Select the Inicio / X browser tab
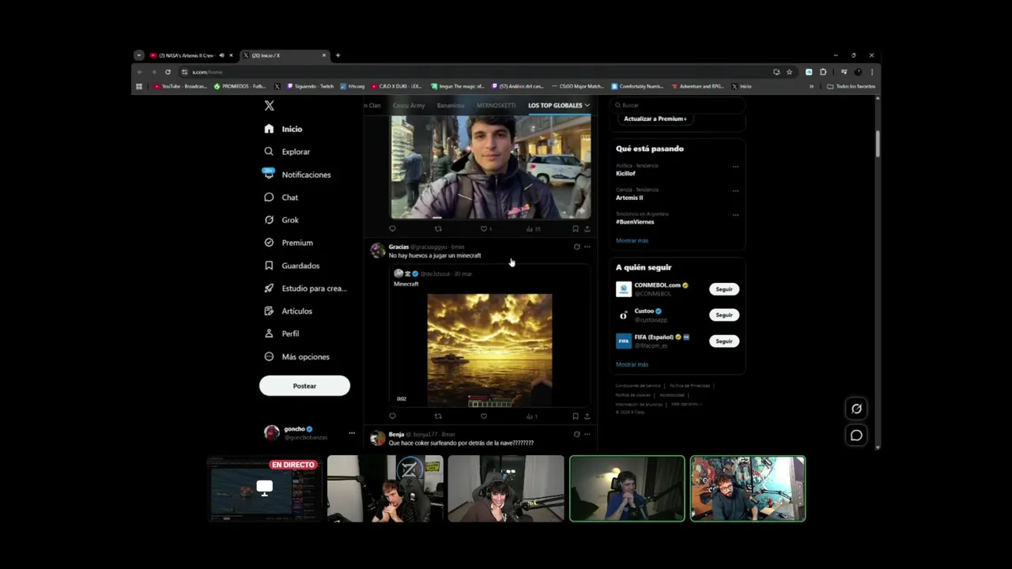 [284, 55]
